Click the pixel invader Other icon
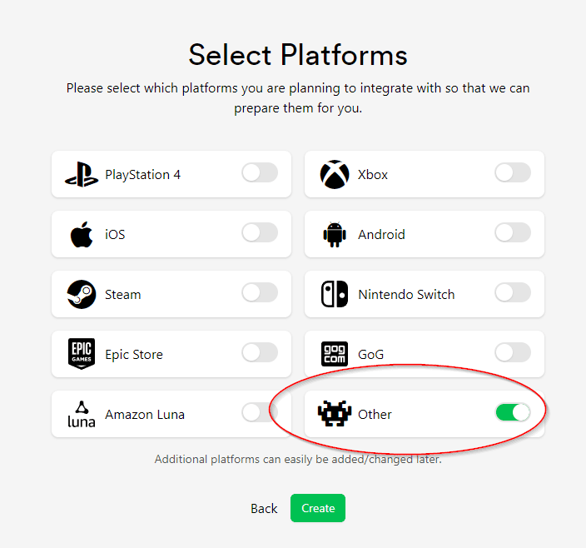Image resolution: width=586 pixels, height=548 pixels. point(335,414)
